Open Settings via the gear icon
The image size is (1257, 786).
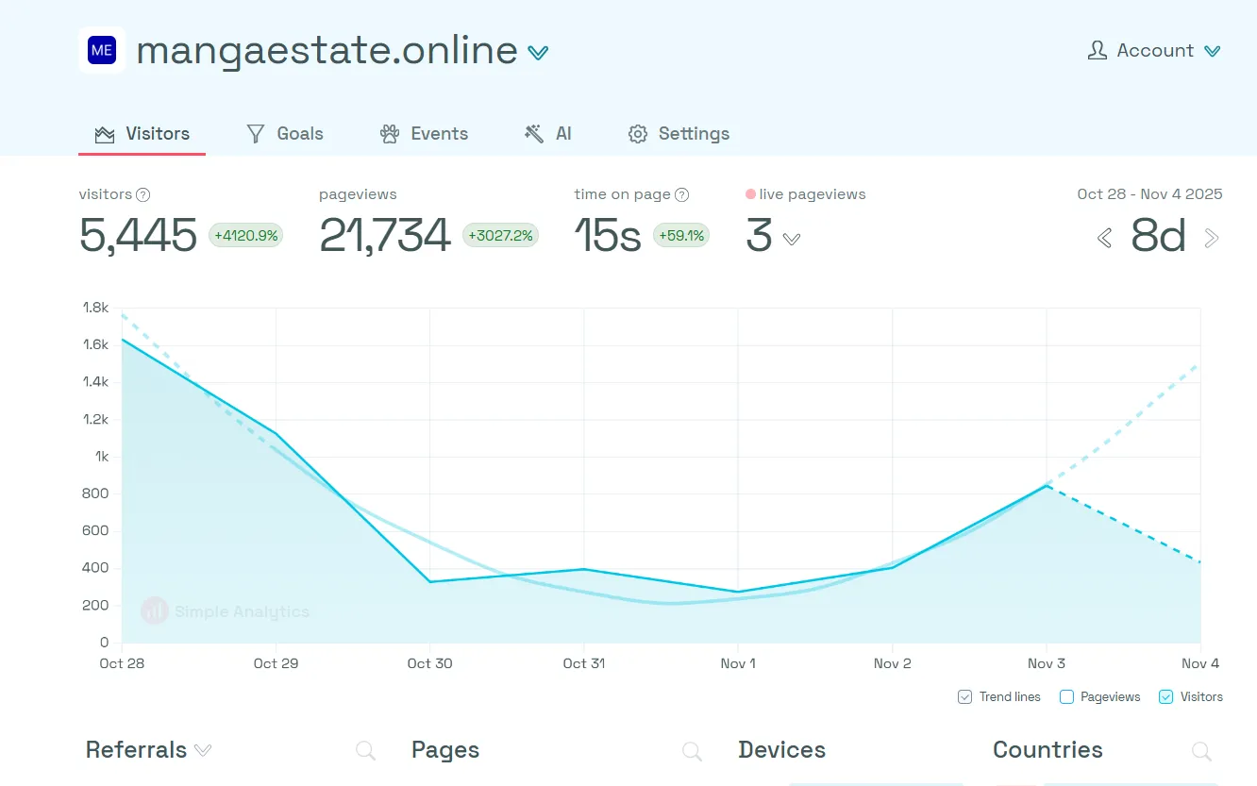pos(637,133)
